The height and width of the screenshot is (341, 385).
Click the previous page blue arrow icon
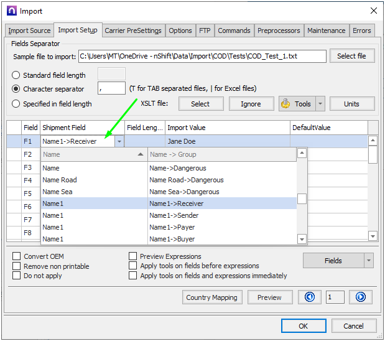click(309, 297)
